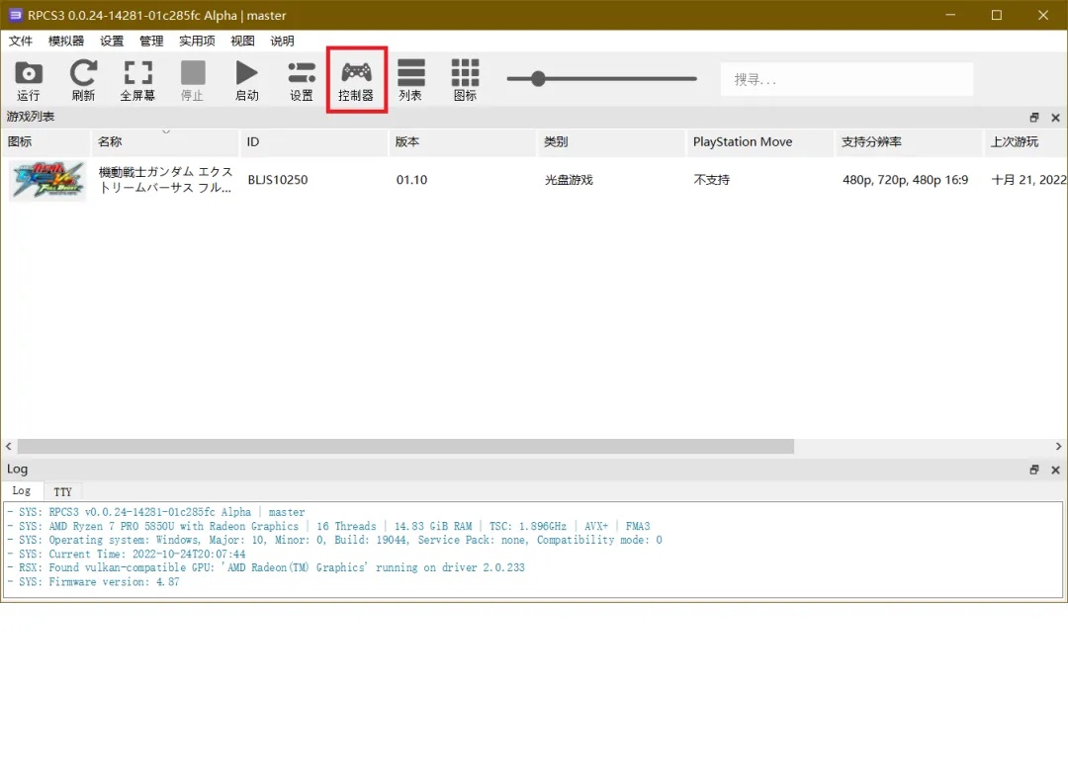Click the RPCS3 v0.0.24 log line

[x=156, y=512]
